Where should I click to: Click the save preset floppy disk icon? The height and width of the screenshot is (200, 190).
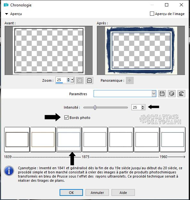pyautogui.click(x=162, y=94)
